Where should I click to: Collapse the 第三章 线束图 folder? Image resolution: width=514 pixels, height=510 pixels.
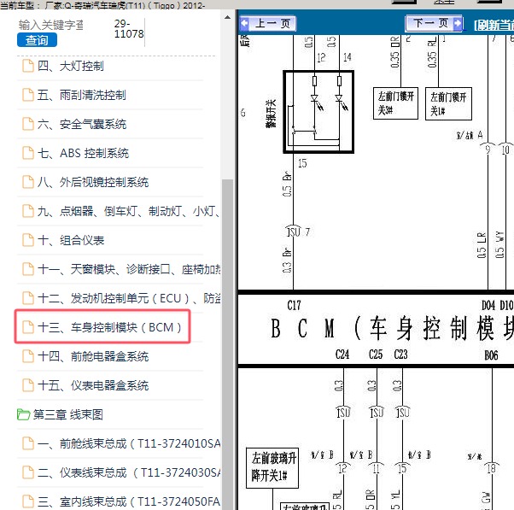click(67, 414)
